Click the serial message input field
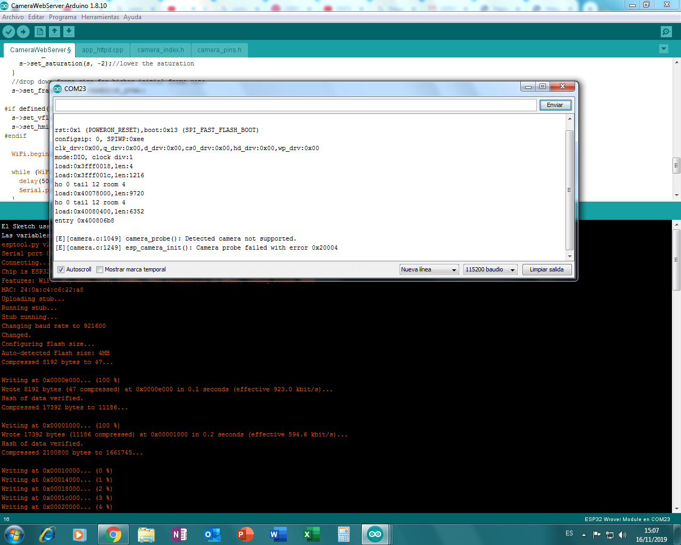681x545 pixels. click(x=296, y=105)
